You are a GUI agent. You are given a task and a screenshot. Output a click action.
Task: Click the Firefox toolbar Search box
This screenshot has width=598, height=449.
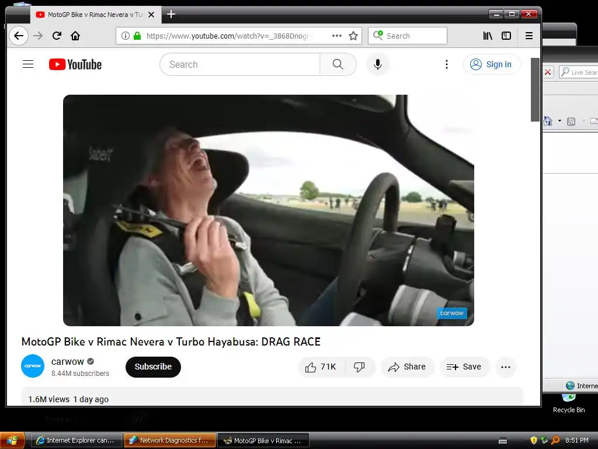(x=407, y=36)
